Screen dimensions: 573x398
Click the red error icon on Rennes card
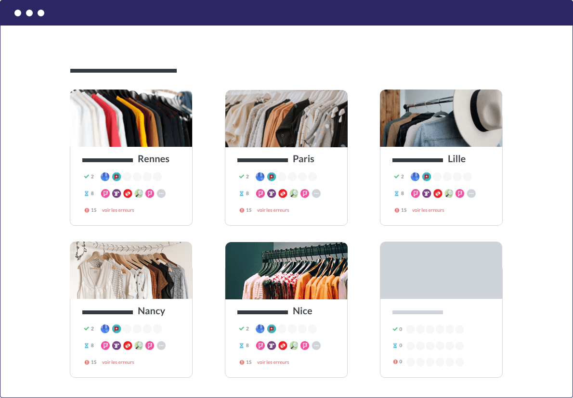tap(87, 210)
